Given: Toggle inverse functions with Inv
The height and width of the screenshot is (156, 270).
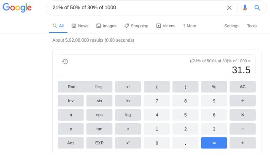Looking at the screenshot, I should (x=71, y=101).
